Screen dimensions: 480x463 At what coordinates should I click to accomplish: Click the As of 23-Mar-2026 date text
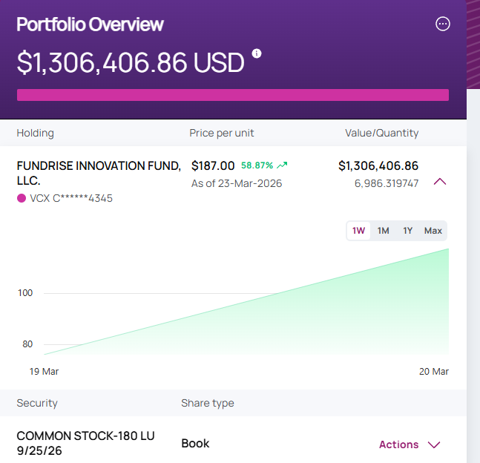point(237,183)
